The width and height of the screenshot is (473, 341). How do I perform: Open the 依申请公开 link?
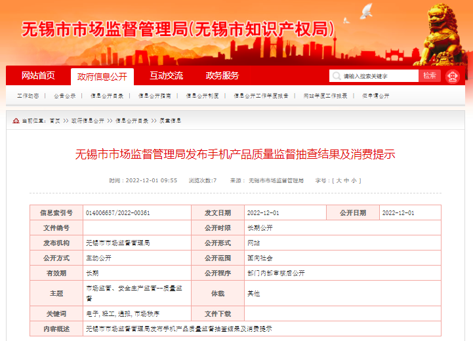pos(375,96)
